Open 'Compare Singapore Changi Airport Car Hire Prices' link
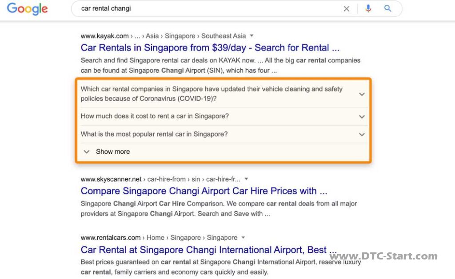 click(x=204, y=191)
